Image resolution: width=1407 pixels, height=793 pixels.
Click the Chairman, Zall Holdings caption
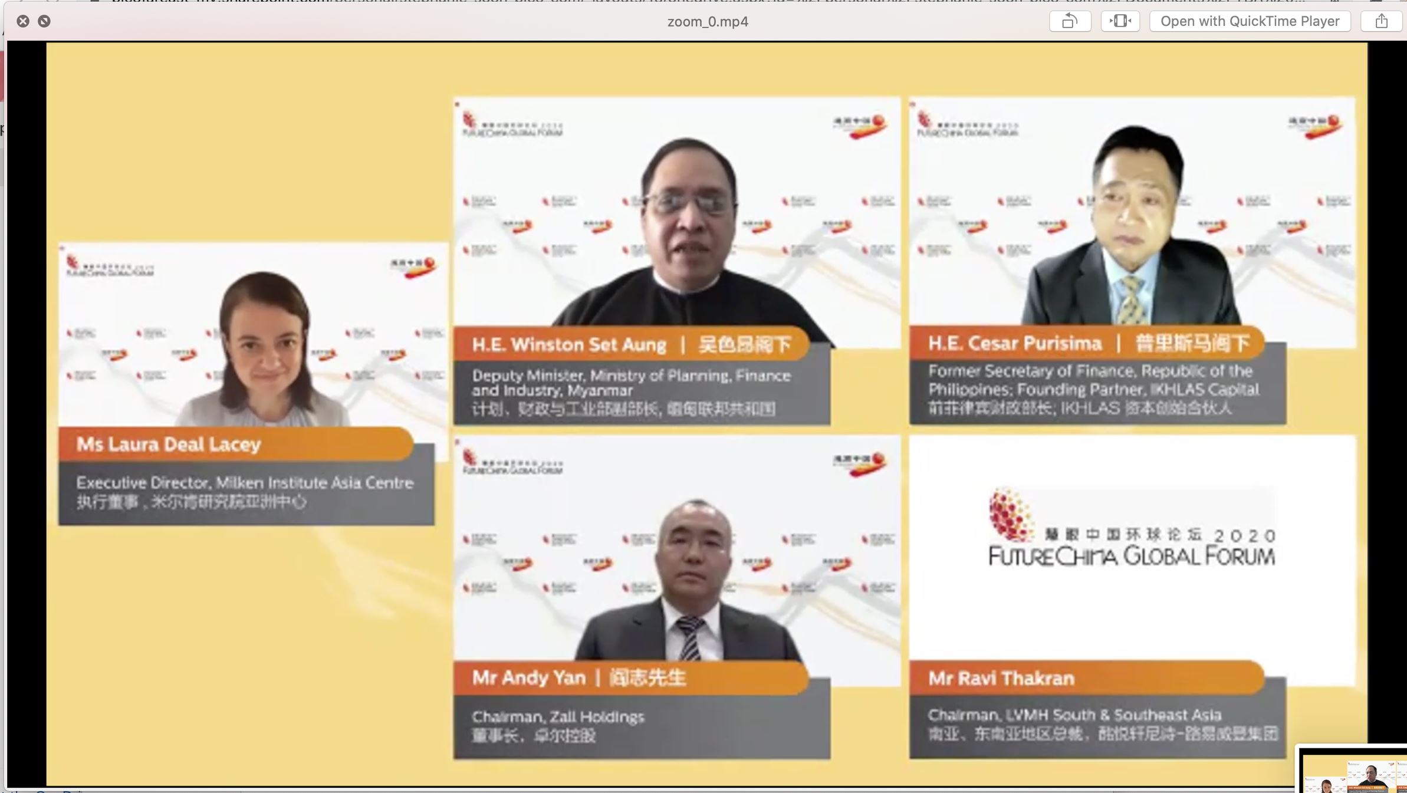pos(558,717)
